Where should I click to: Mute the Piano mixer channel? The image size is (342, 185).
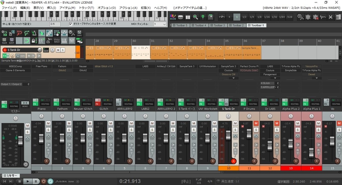48,123
